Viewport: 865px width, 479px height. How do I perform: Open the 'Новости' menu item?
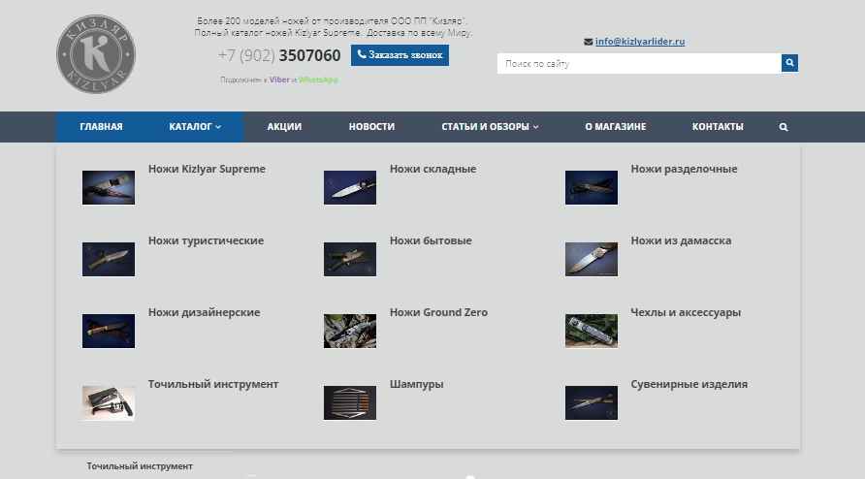(371, 127)
